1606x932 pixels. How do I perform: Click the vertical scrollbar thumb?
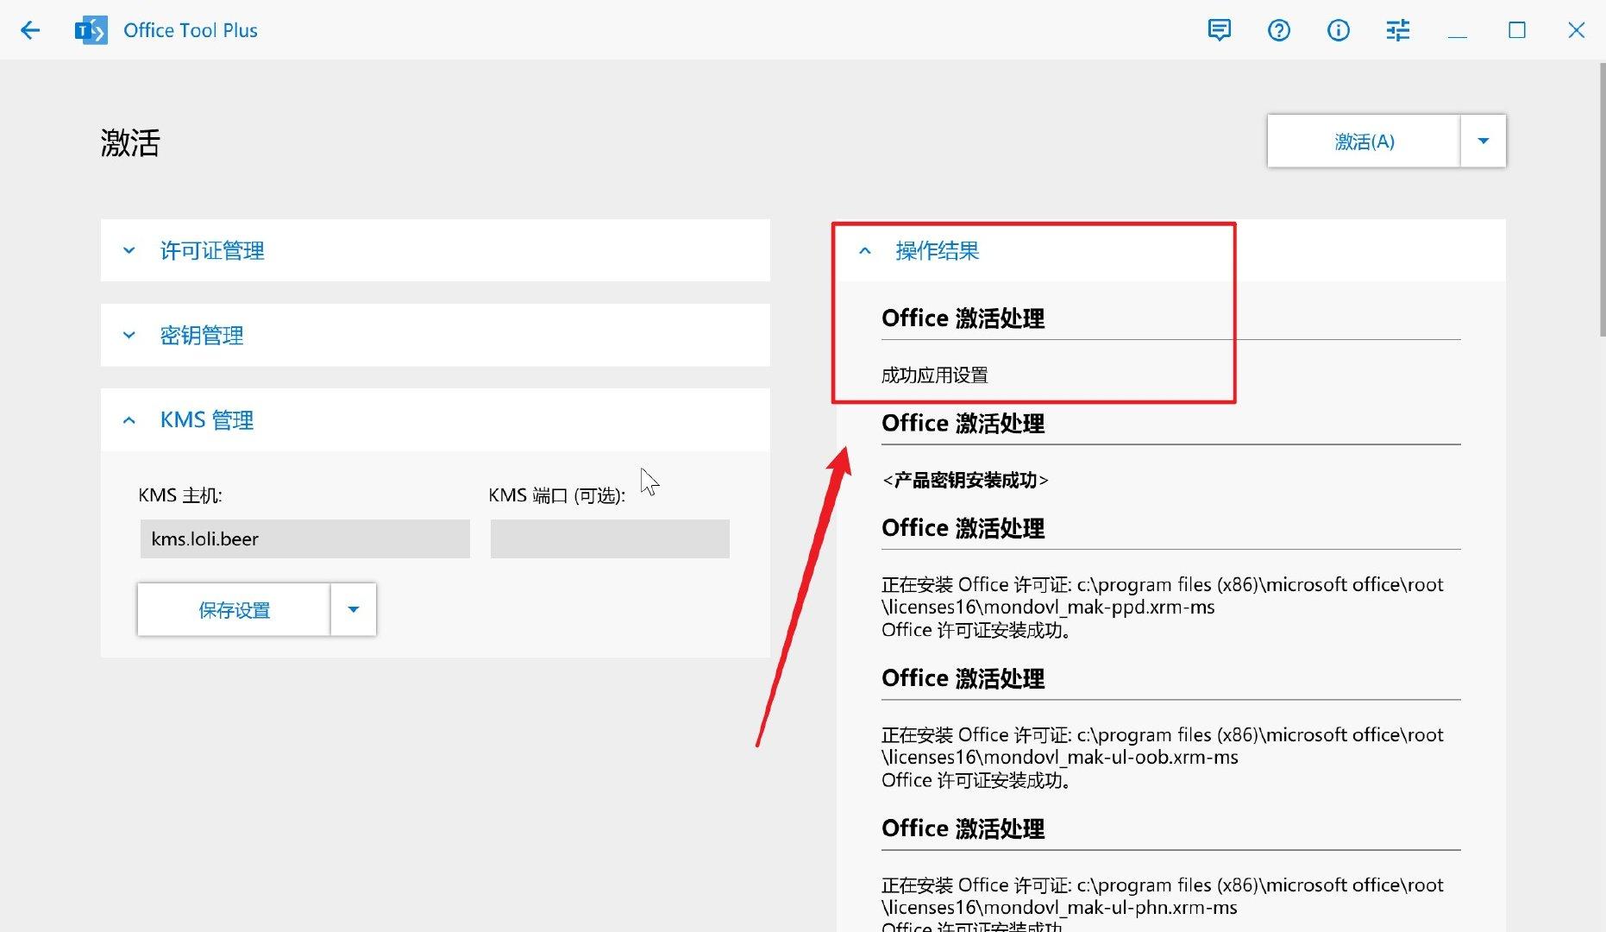[1602, 198]
